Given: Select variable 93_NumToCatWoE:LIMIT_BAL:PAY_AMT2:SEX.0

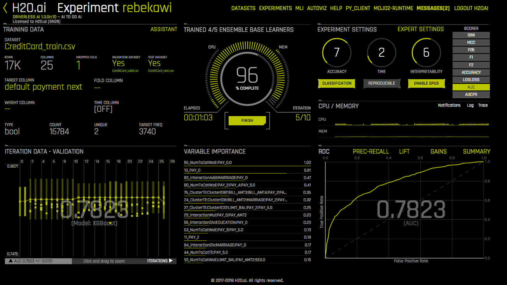Looking at the screenshot, I should pos(247,260).
